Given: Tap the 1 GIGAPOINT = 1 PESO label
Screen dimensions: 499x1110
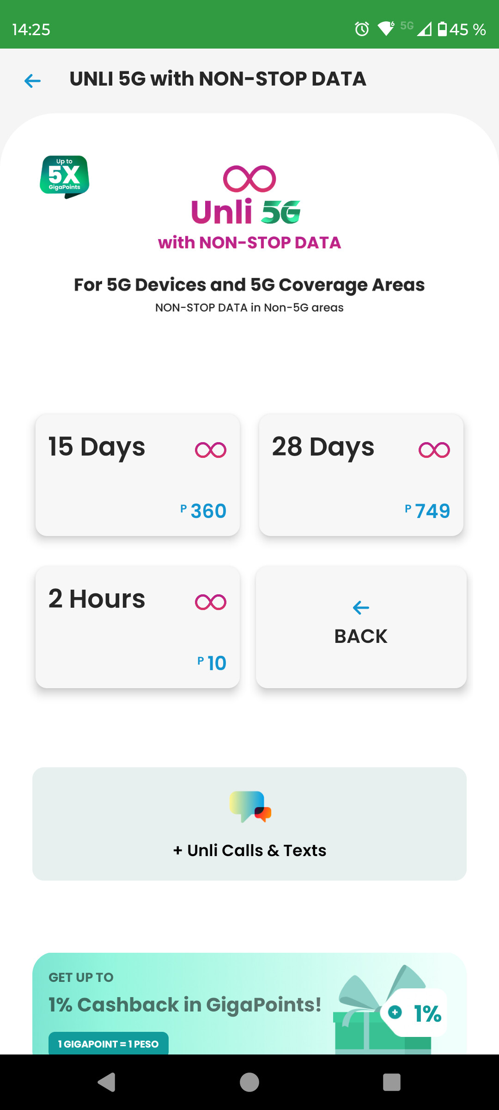Looking at the screenshot, I should [109, 1044].
